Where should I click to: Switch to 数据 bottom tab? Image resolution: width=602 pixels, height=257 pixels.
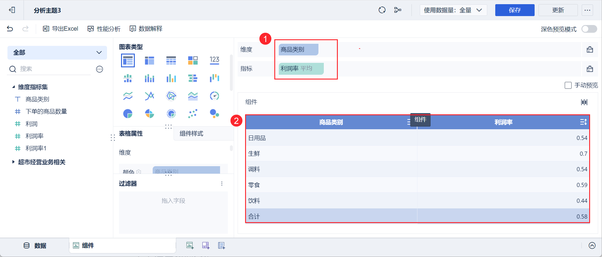coord(35,246)
